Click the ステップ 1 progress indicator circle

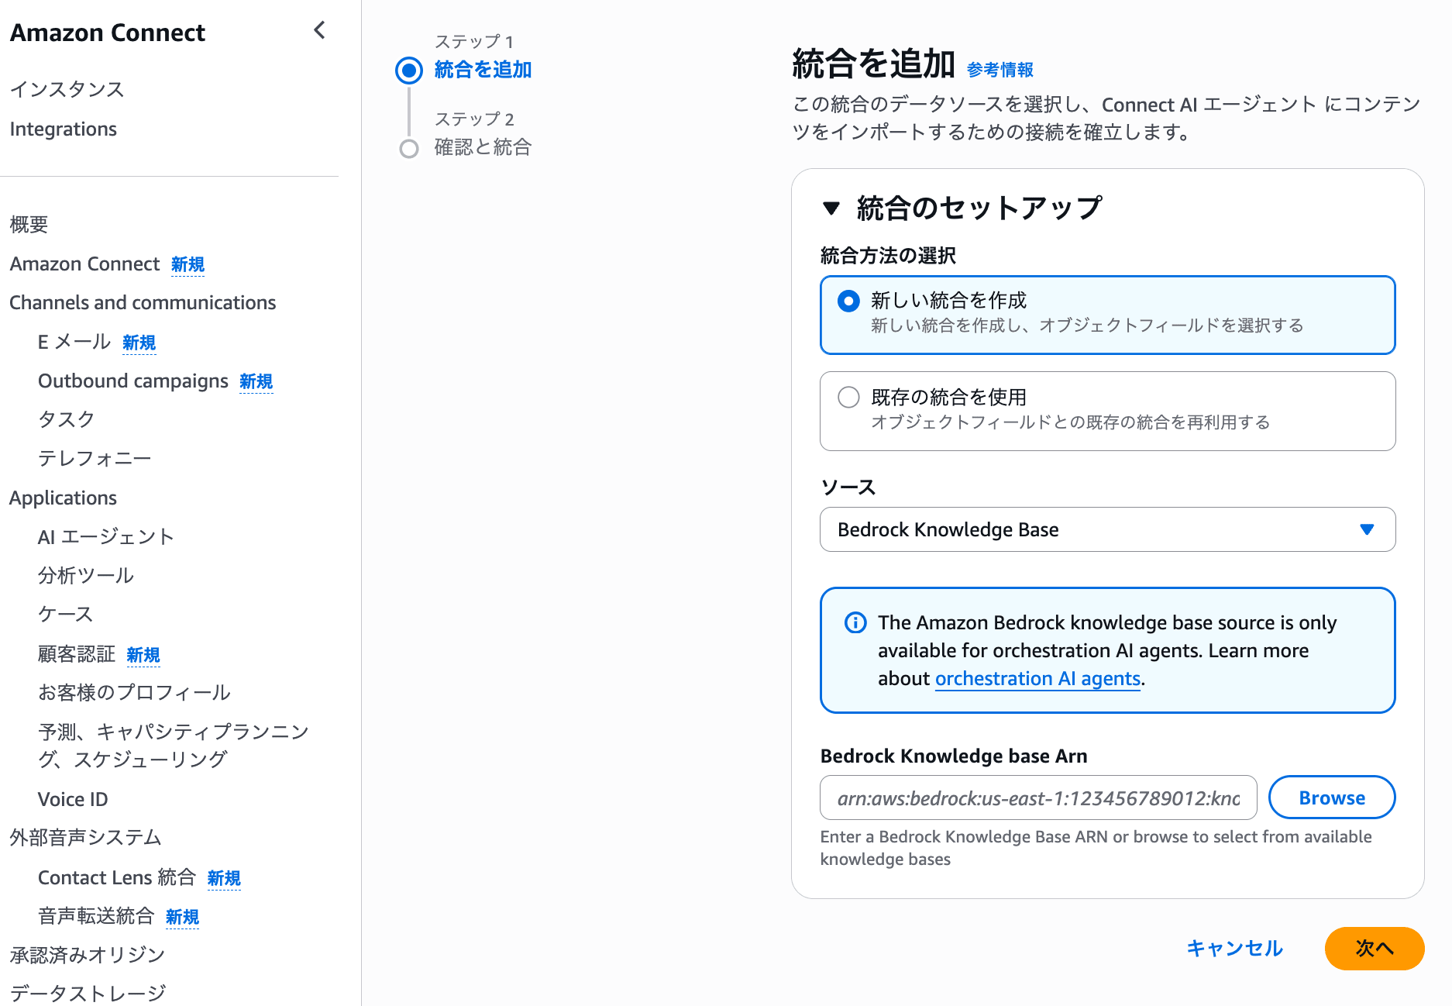point(408,70)
